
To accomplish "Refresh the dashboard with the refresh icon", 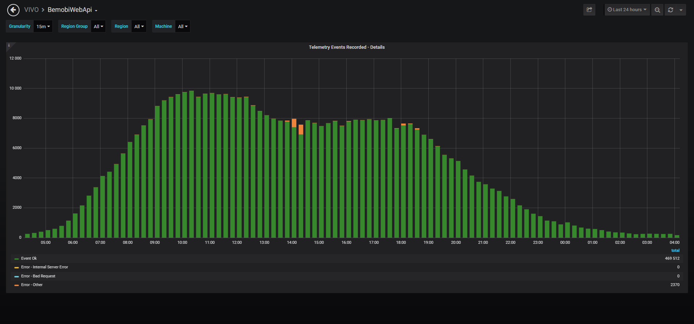I will tap(671, 10).
